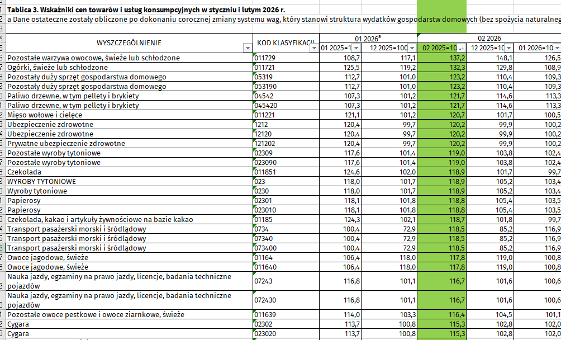Select code cell 072430
This screenshot has height=340, width=561.
pyautogui.click(x=286, y=300)
